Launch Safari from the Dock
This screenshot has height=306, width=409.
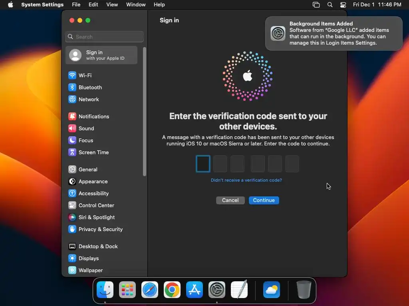coord(150,290)
